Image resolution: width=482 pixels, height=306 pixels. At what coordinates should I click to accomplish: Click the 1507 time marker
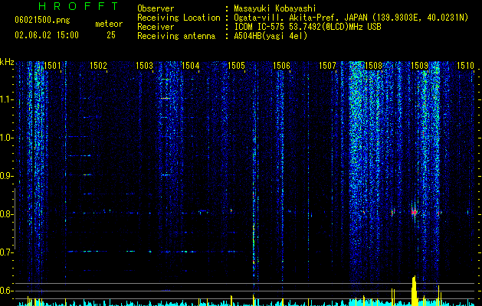tap(327, 65)
